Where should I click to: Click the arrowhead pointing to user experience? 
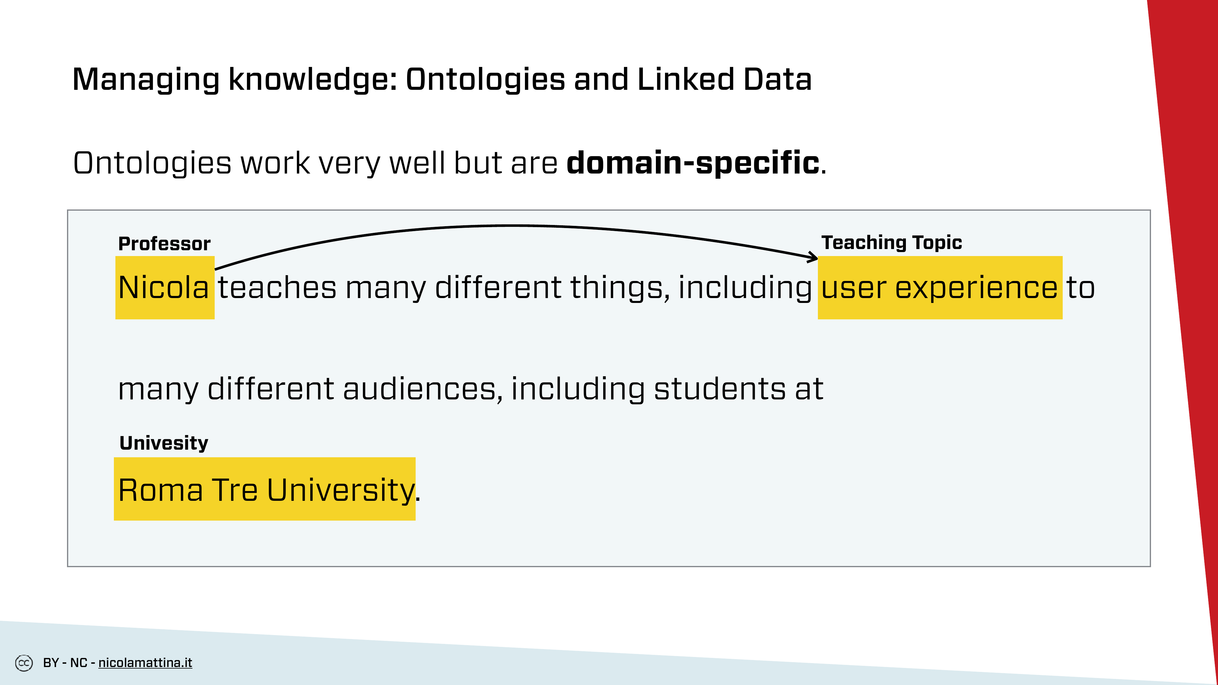click(x=813, y=257)
